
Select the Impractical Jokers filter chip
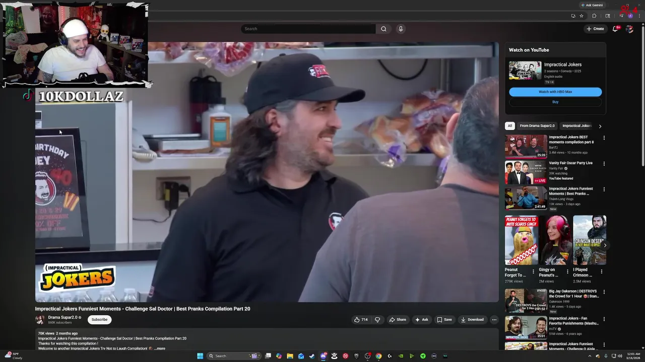tap(577, 126)
